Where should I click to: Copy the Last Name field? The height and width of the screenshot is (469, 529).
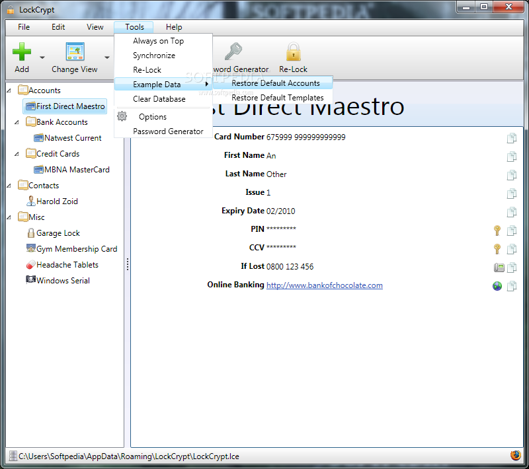pos(512,175)
